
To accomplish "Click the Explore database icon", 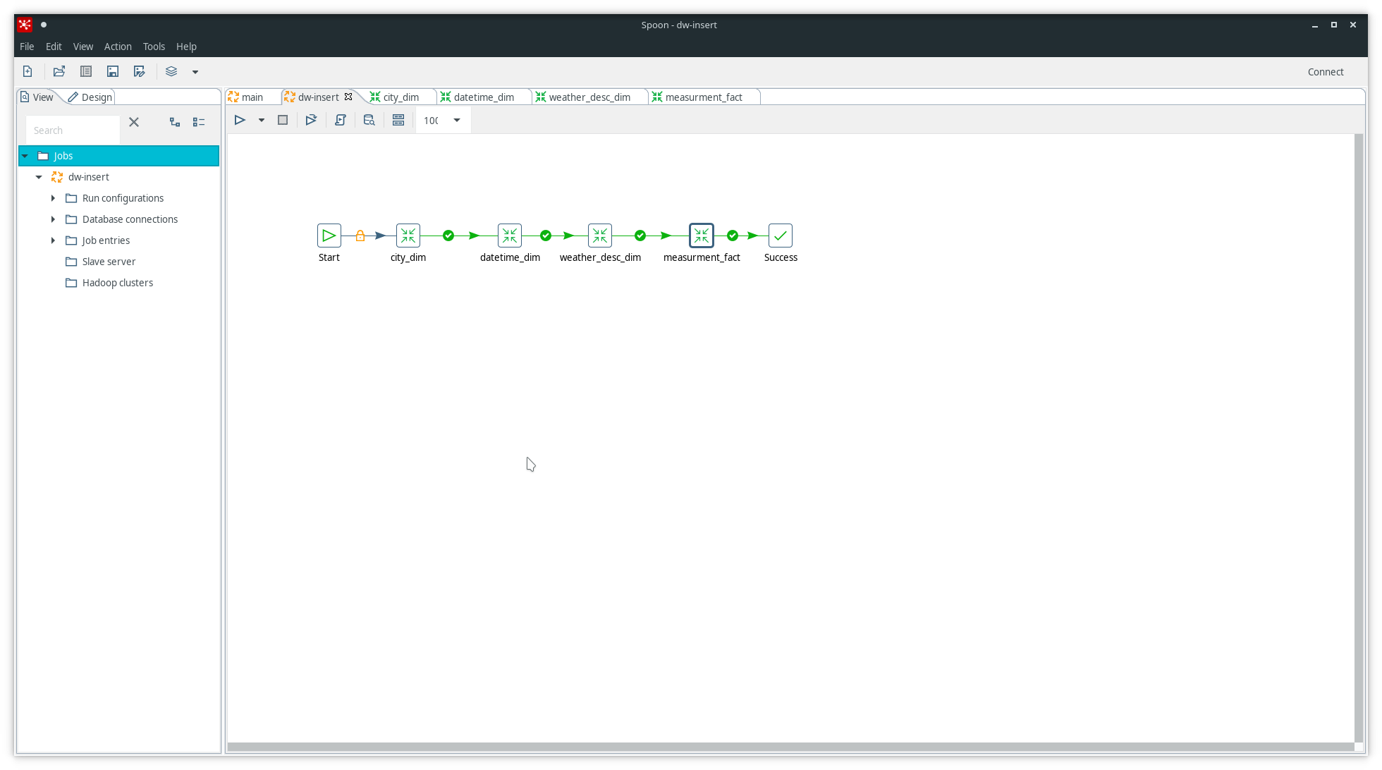I will 369,120.
